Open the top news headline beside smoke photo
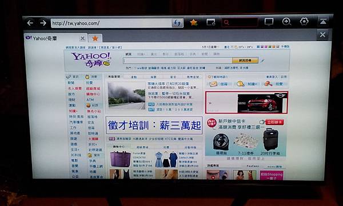Screen dimensions: 343x206 [x=168, y=84]
